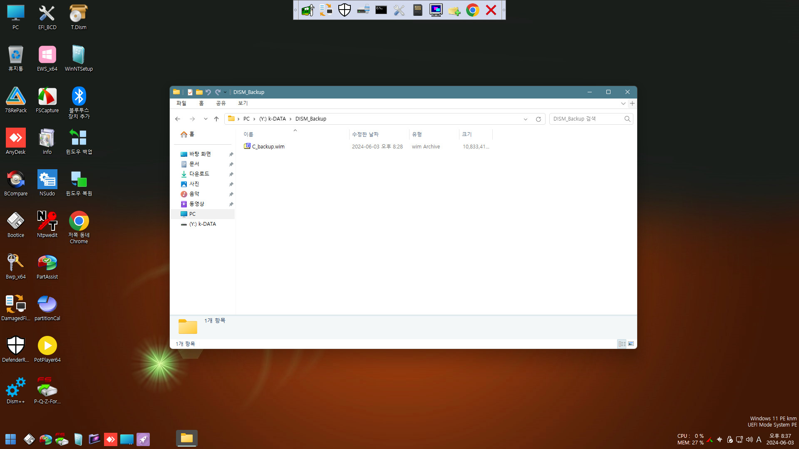
Task: Go back in Explorer navigation
Action: point(178,119)
